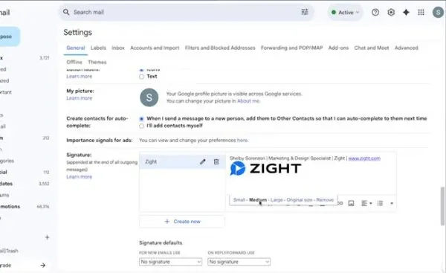Switch to the Inbox tab
446x273 pixels.
click(118, 48)
